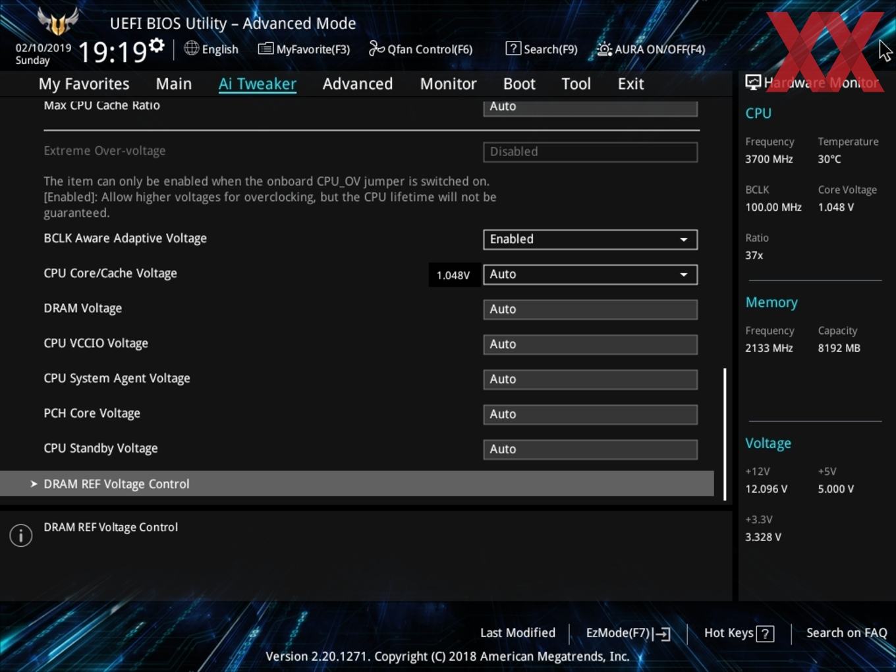Open Hot Keys help
The image size is (896, 672).
coord(739,633)
